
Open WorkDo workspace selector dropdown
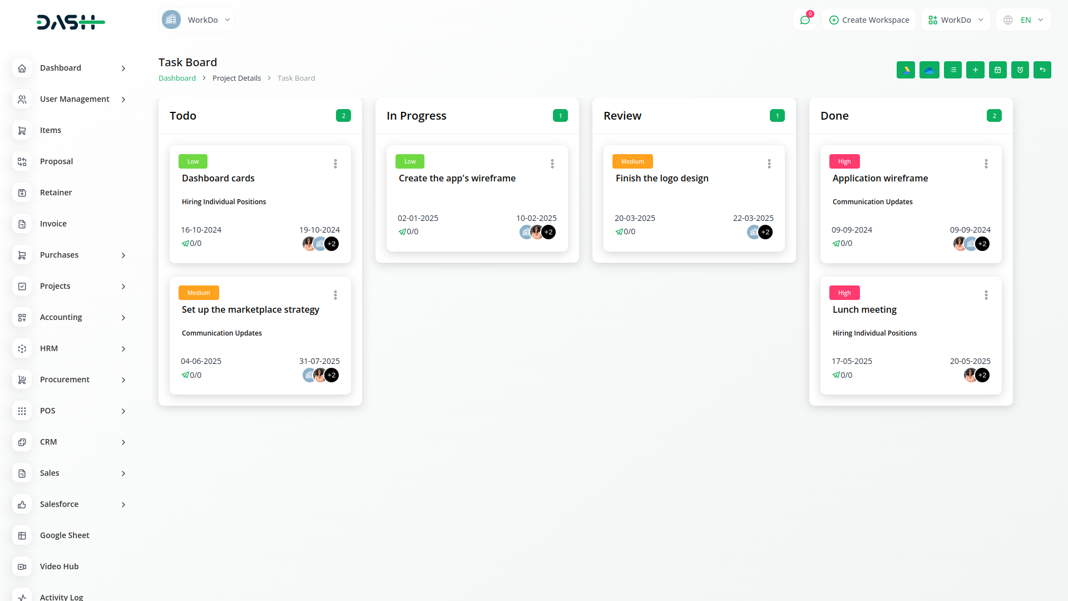955,20
